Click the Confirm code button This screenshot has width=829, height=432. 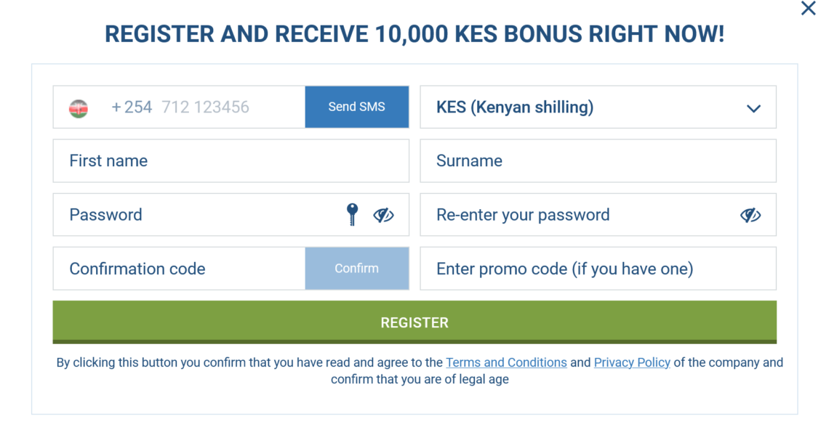point(357,269)
